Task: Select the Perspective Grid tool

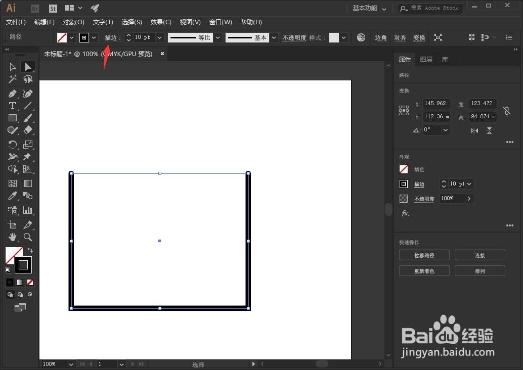Action: point(28,169)
